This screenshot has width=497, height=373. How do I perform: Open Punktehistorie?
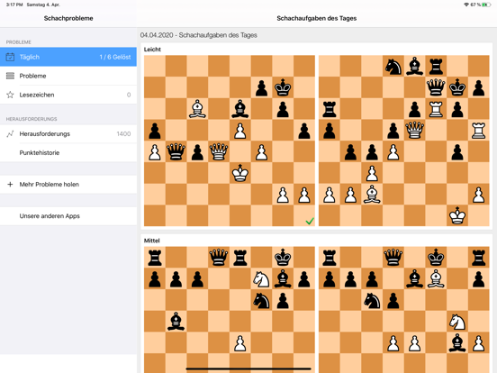tap(68, 152)
